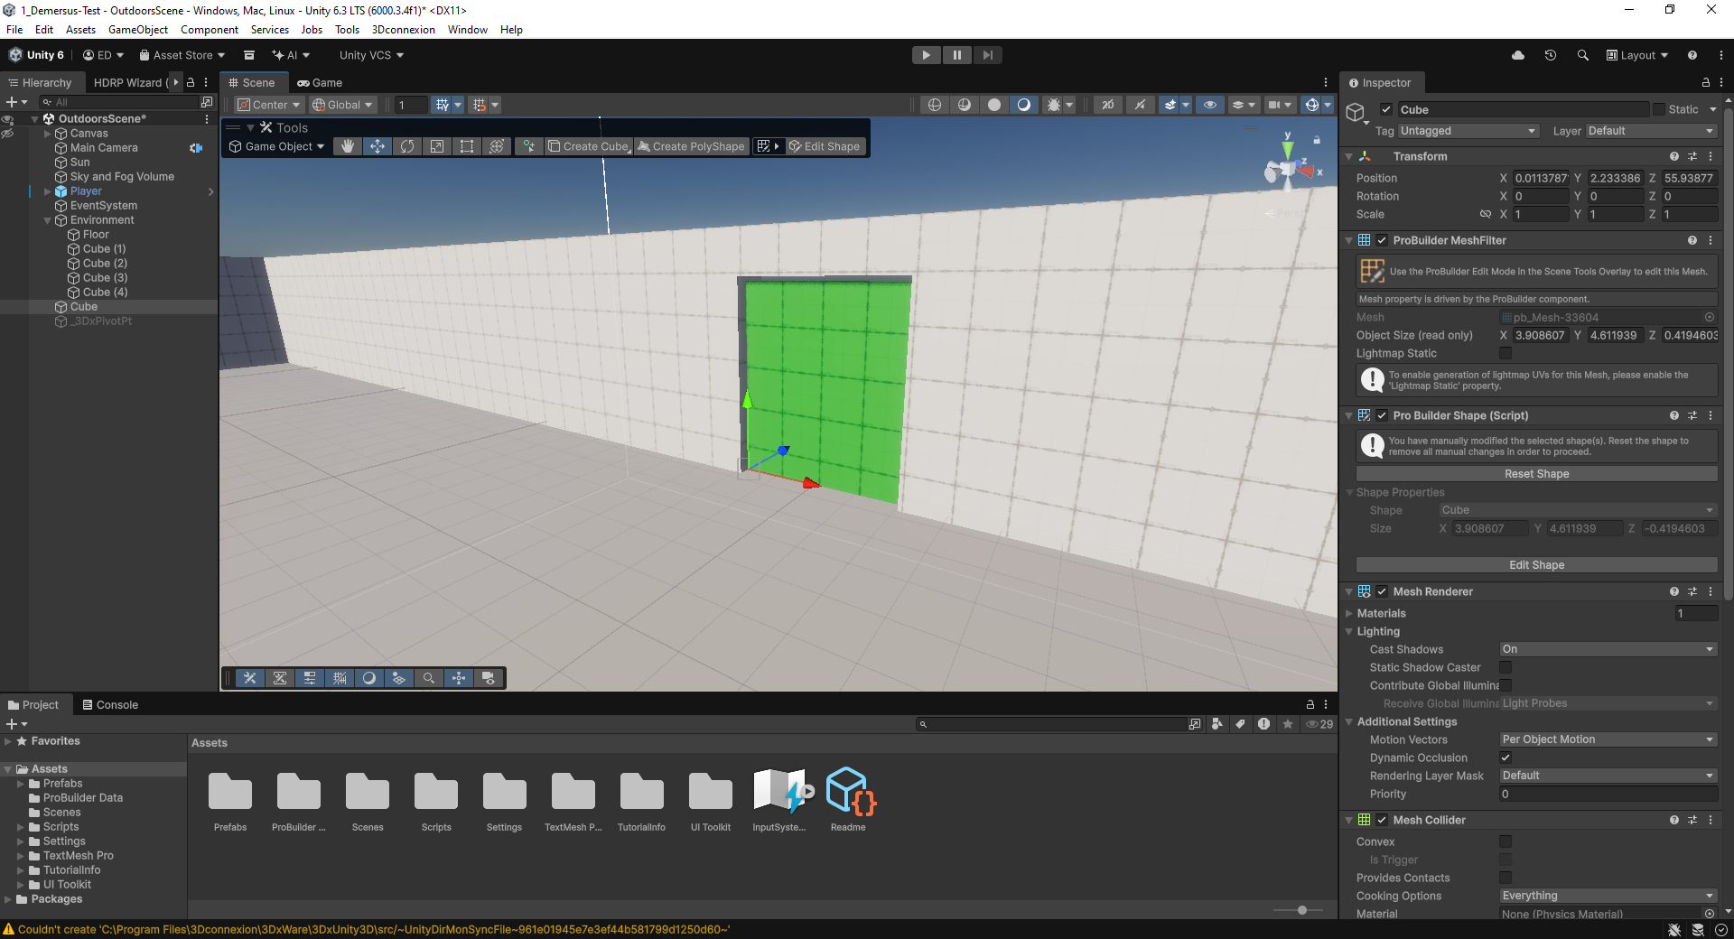
Task: Open the Cast Shadows dropdown
Action: coord(1608,649)
